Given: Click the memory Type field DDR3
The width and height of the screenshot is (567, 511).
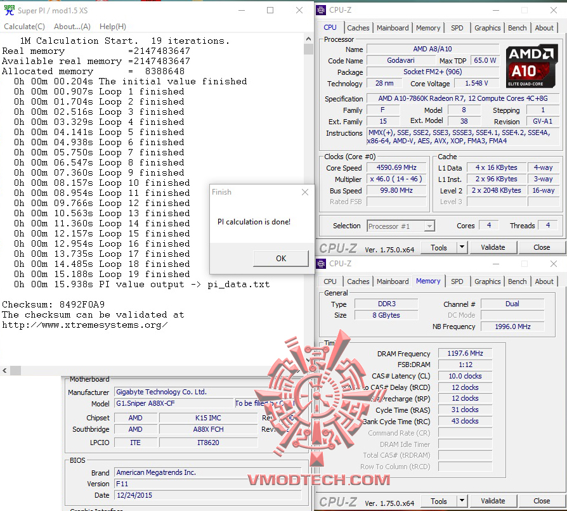Looking at the screenshot, I should (x=386, y=304).
